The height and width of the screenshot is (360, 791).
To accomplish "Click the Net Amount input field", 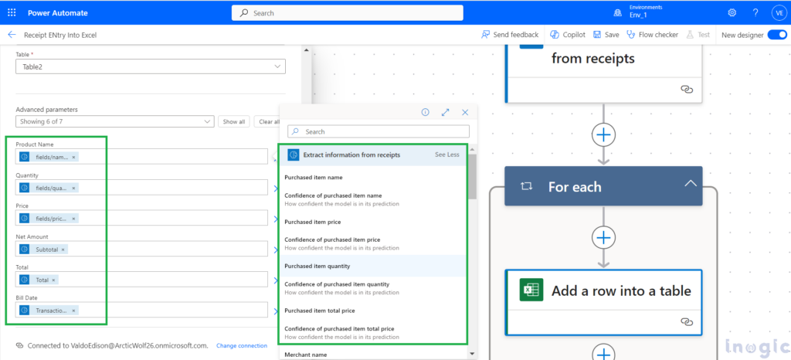I will coord(142,249).
